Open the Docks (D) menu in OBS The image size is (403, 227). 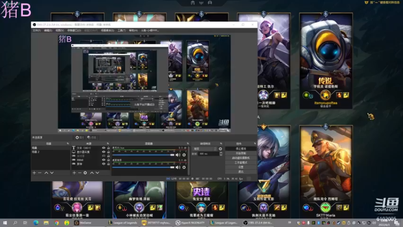74,30
